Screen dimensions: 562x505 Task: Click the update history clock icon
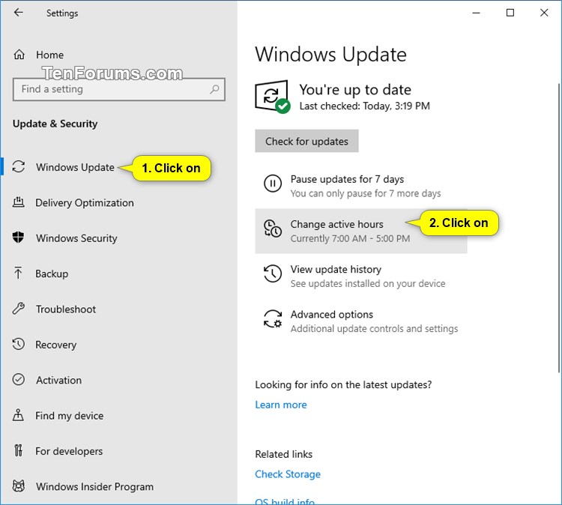tap(273, 273)
